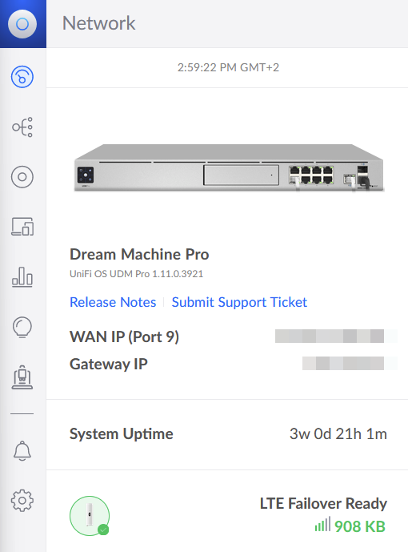Open the Hotspot manager icon in sidebar

22,377
